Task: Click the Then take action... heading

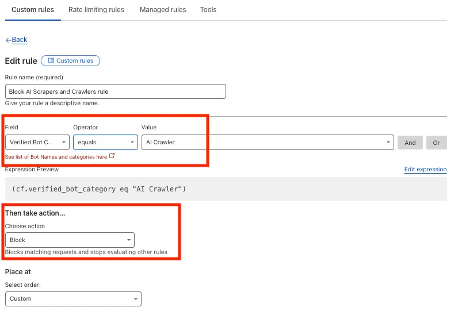Action: (35, 213)
